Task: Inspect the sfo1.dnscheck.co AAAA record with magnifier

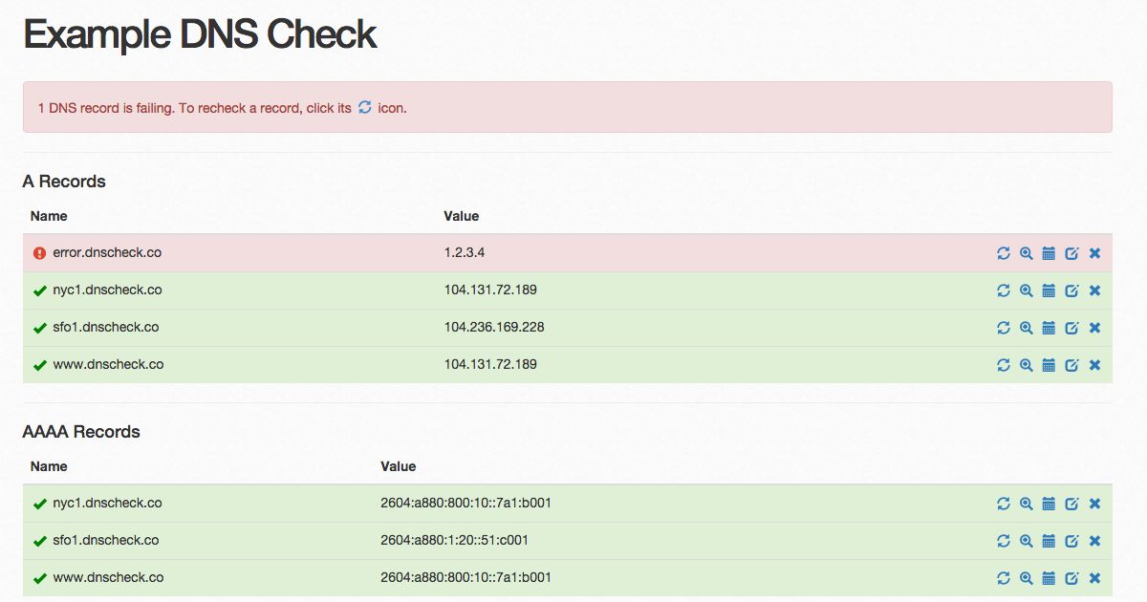Action: (1027, 541)
